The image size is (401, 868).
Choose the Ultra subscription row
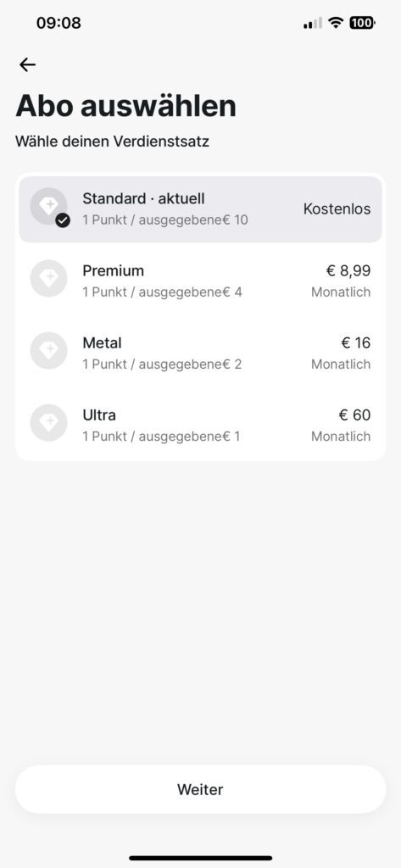click(200, 426)
